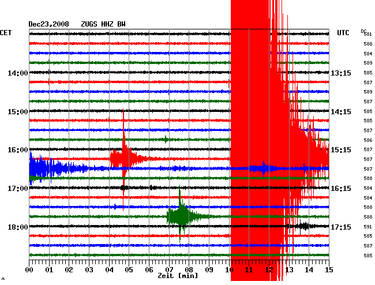
Task: Click the small blue event near minute 12
Action: point(264,168)
